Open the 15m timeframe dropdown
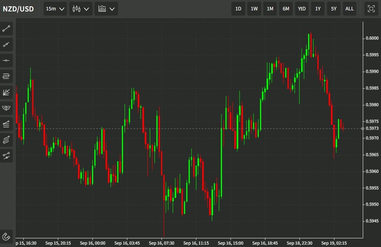The height and width of the screenshot is (247, 381). click(x=55, y=9)
